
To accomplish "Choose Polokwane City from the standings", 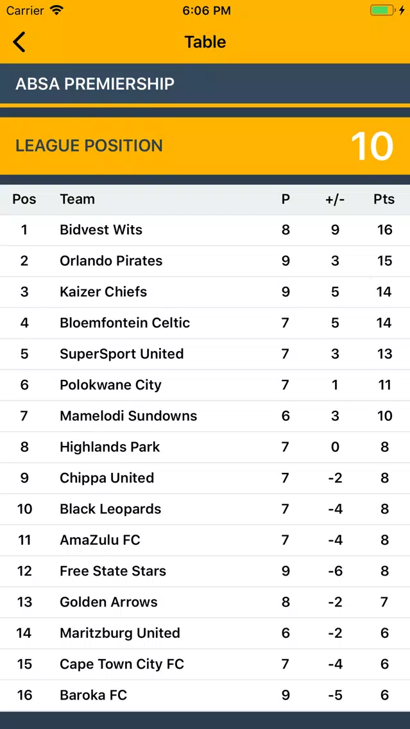I will point(205,385).
